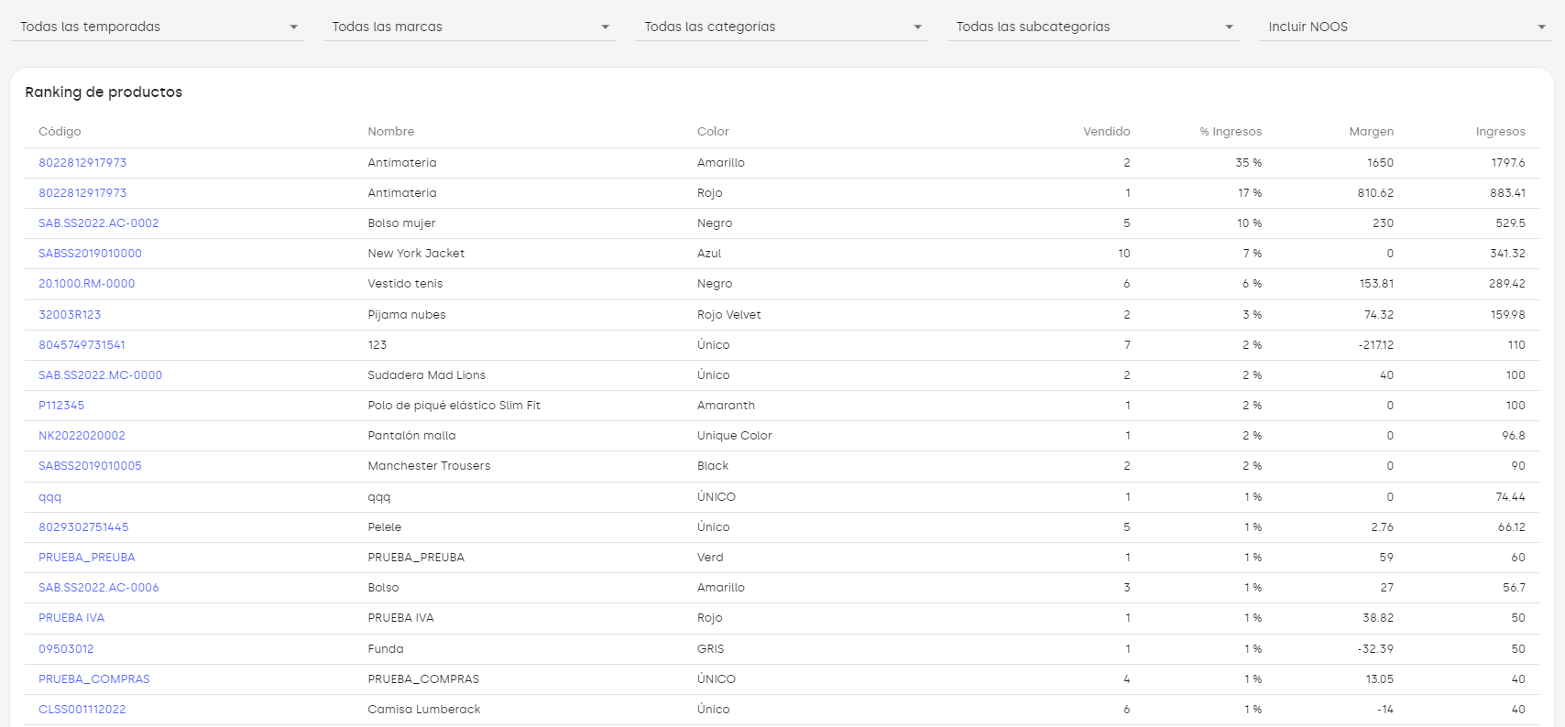Click the Ingresos column header
Viewport: 1565px width, 727px height.
click(1500, 131)
